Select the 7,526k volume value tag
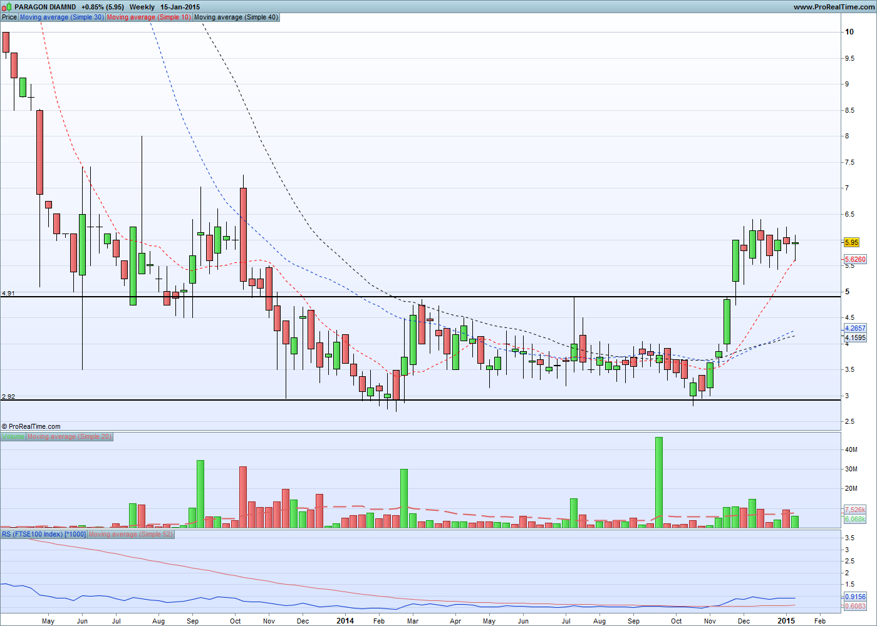The image size is (877, 626). (855, 510)
